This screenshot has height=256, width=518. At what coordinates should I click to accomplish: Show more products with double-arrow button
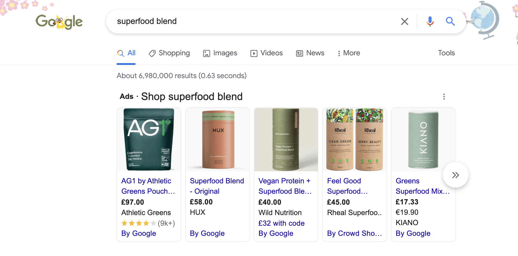pos(455,175)
